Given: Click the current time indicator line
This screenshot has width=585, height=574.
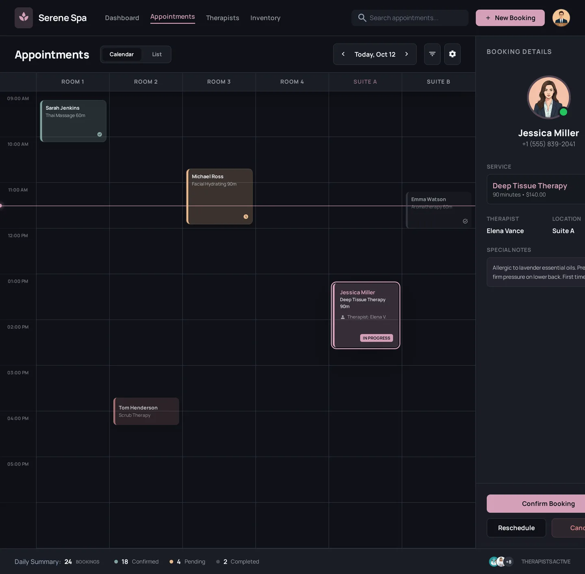Looking at the screenshot, I should (x=162, y=206).
